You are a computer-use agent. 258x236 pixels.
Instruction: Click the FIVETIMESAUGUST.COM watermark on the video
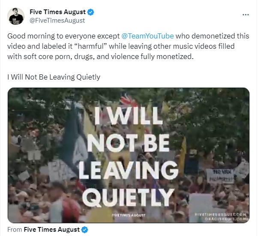tap(221, 214)
